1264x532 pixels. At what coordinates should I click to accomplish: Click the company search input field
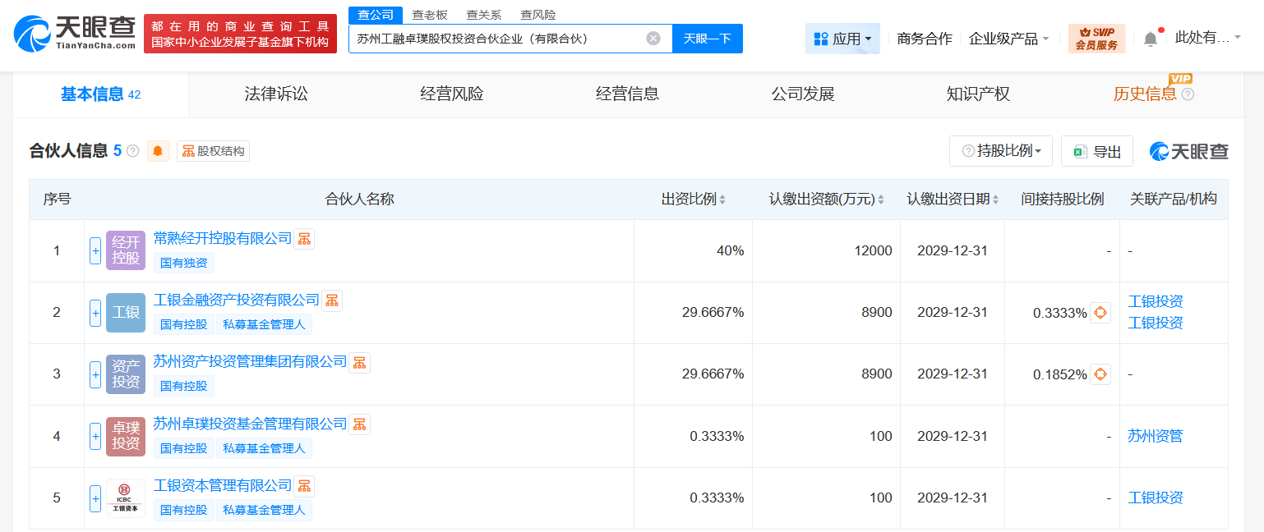point(493,38)
